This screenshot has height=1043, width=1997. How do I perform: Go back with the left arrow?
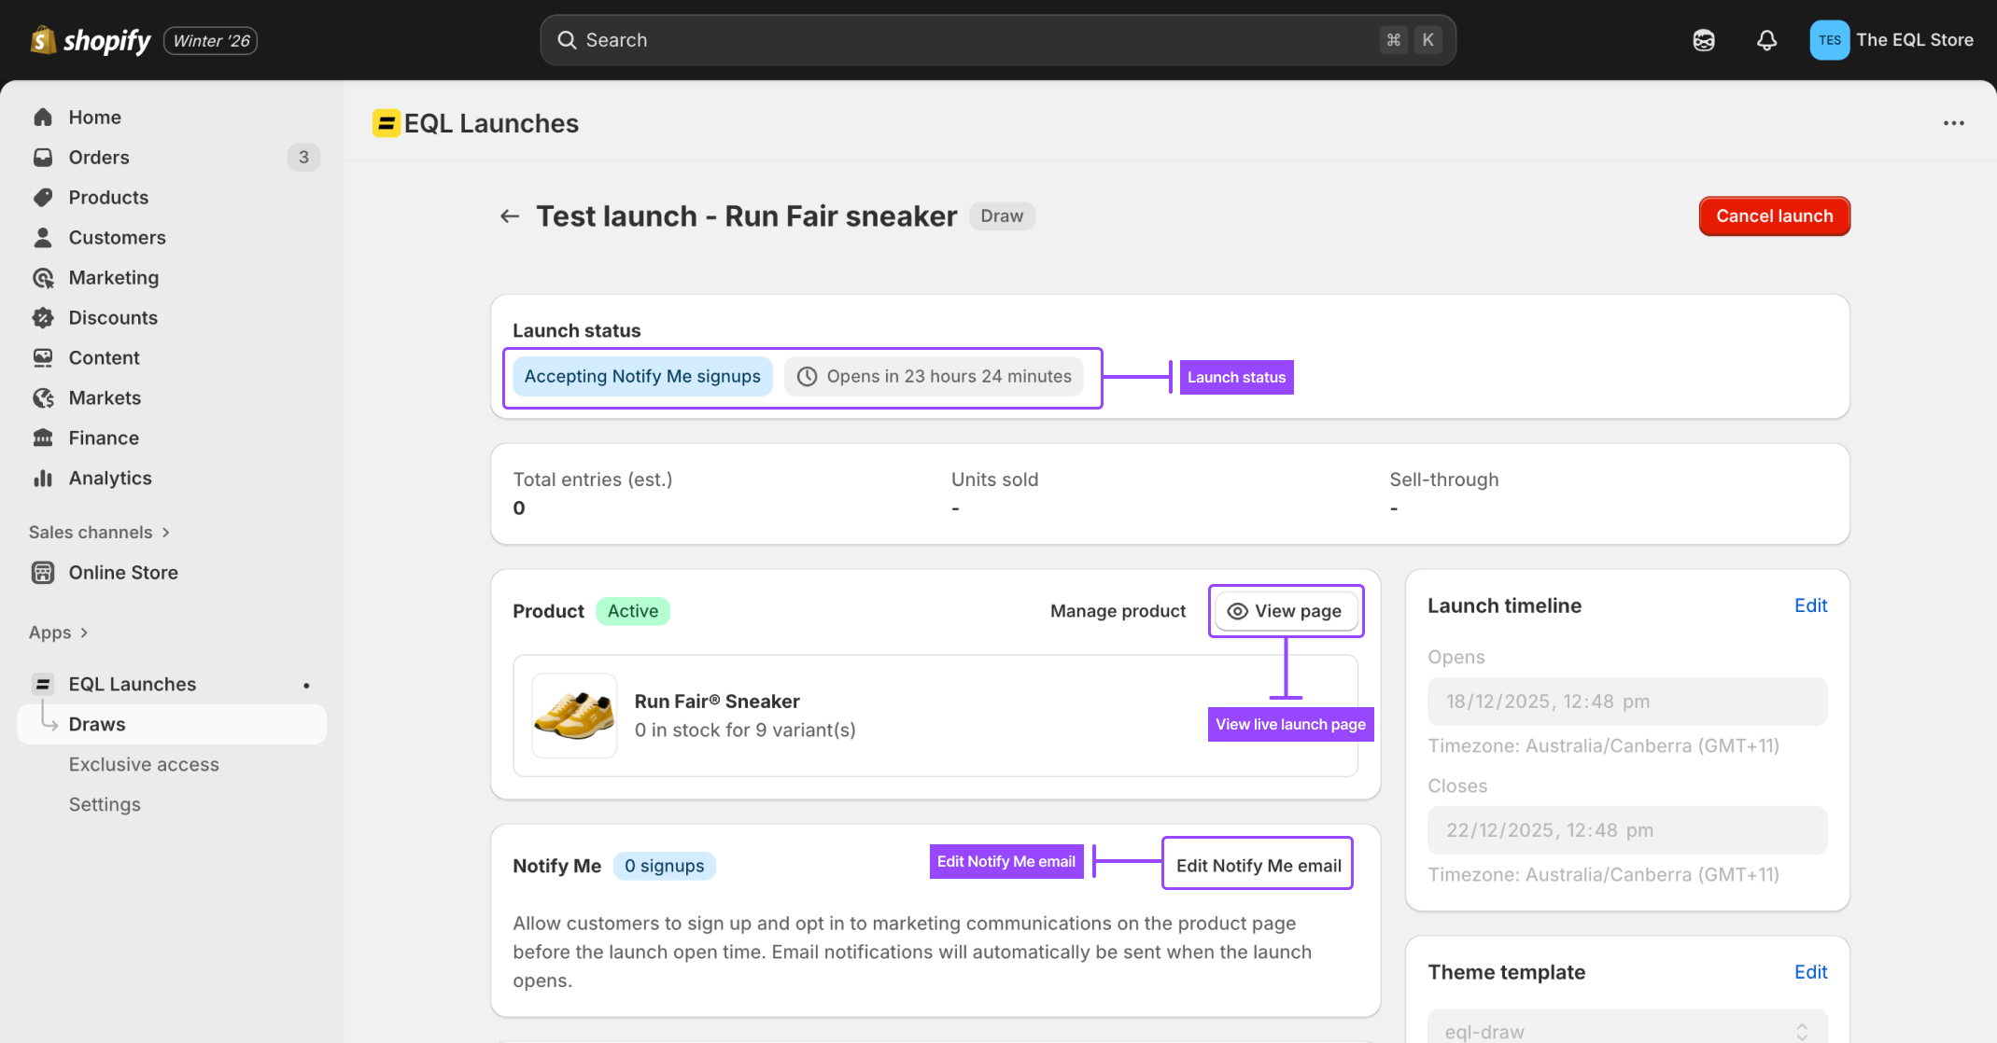[509, 216]
